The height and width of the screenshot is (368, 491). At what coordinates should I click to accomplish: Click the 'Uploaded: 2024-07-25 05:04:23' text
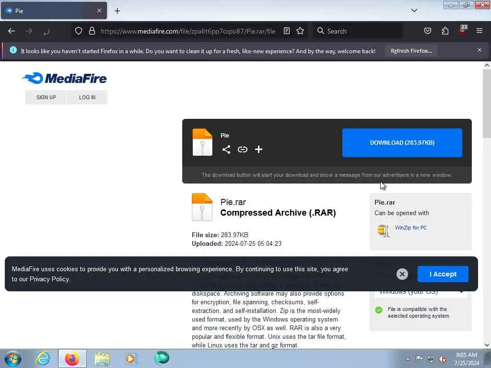[236, 243]
